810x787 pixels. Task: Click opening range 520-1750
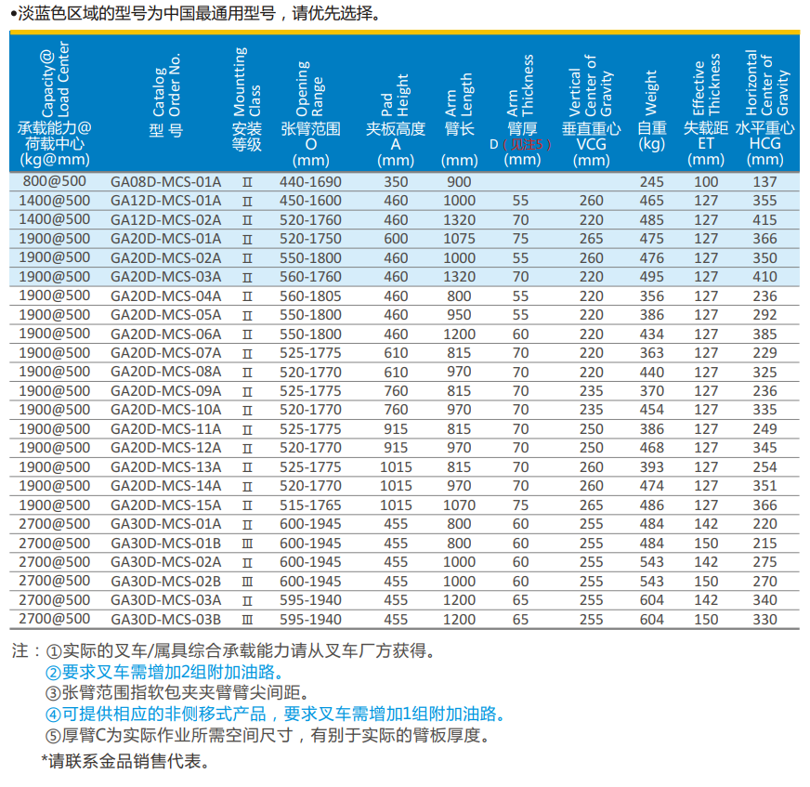(x=310, y=239)
